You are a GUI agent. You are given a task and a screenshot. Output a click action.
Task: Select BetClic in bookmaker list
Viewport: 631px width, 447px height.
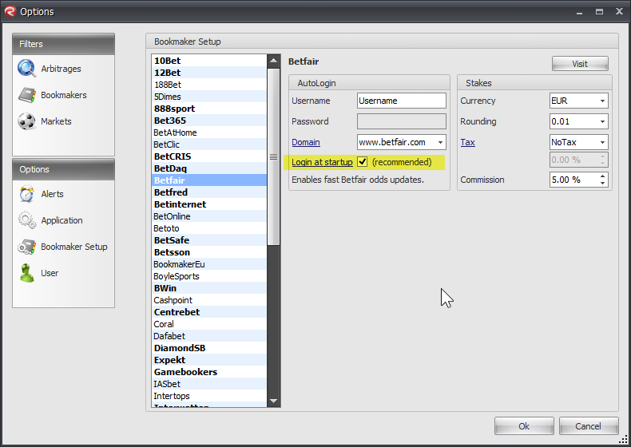[209, 144]
